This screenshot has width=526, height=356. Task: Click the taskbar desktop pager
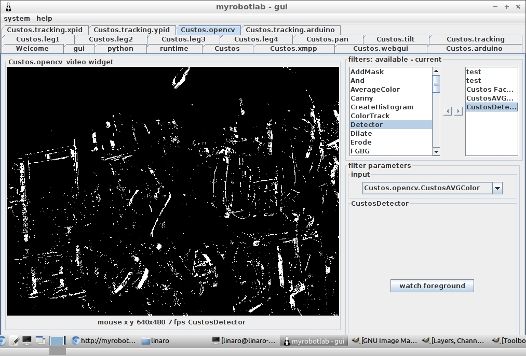click(x=57, y=341)
